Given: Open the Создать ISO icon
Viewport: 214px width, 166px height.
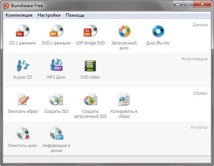Looking at the screenshot, I should coord(57,100).
